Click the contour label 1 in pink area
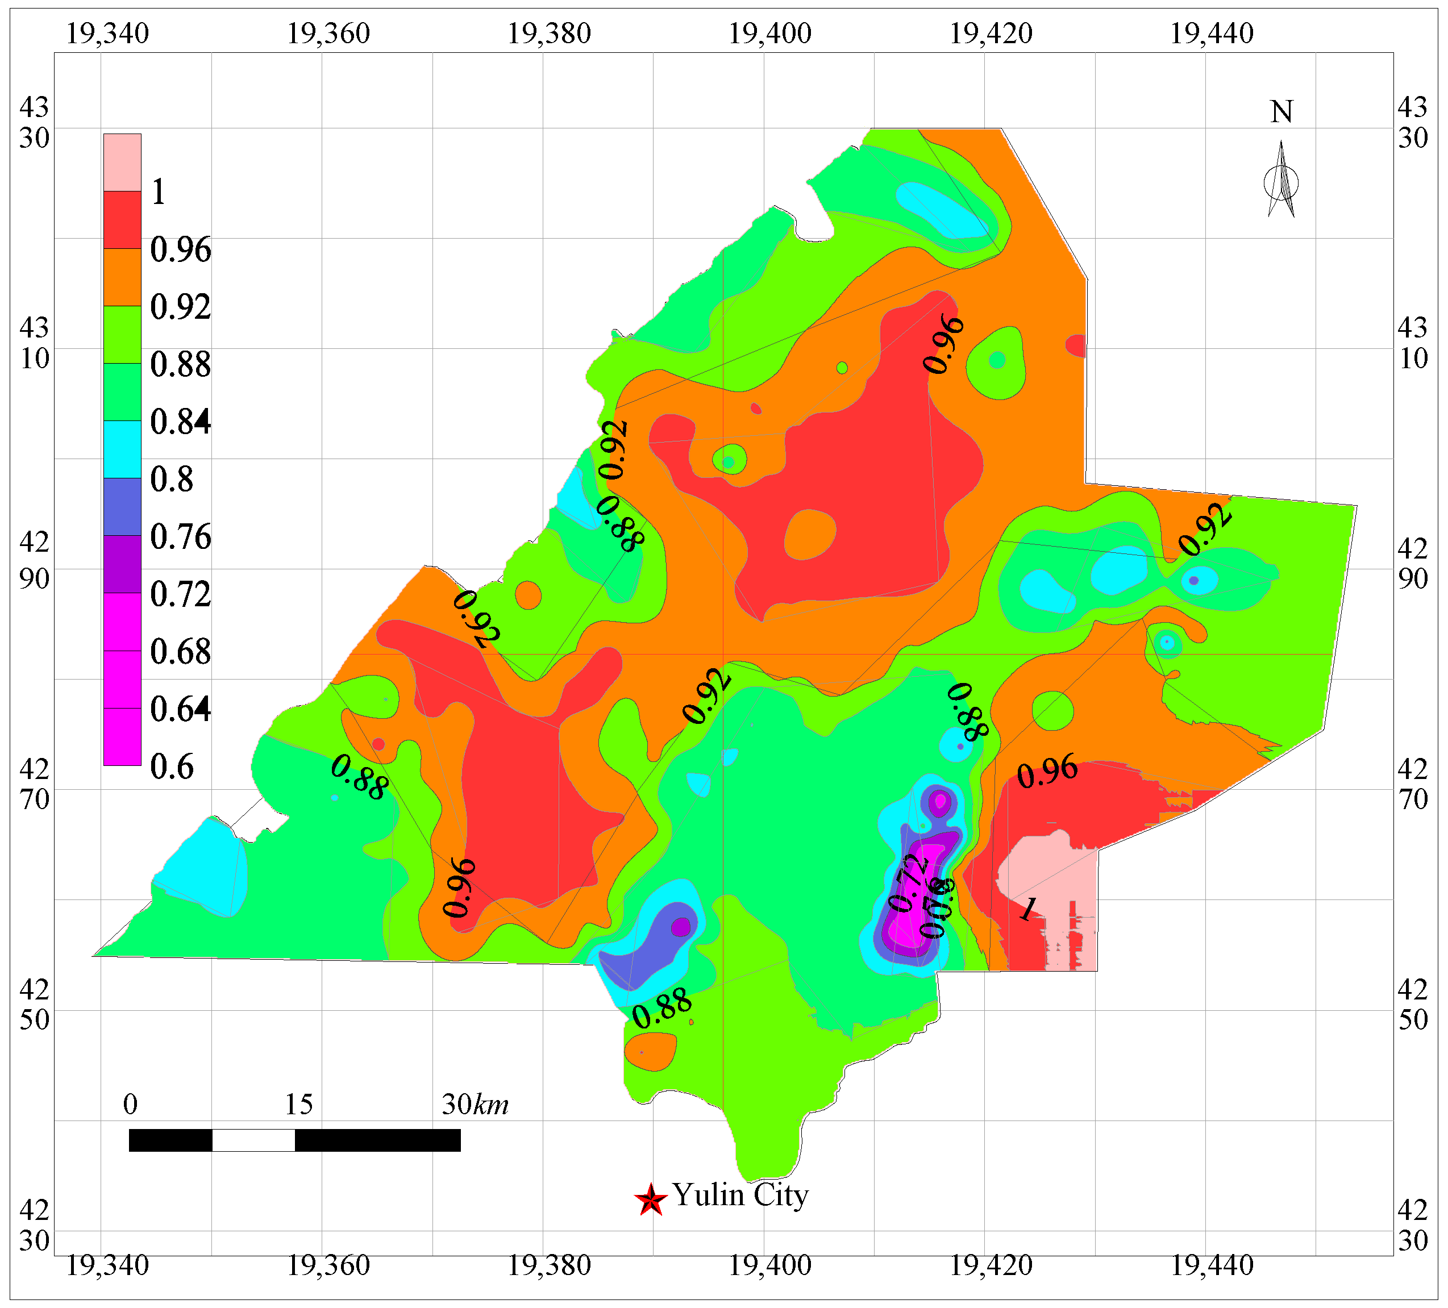Screen dimensions: 1448x1308 (1029, 909)
